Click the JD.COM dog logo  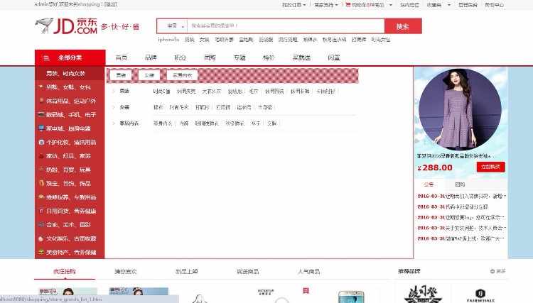66,26
